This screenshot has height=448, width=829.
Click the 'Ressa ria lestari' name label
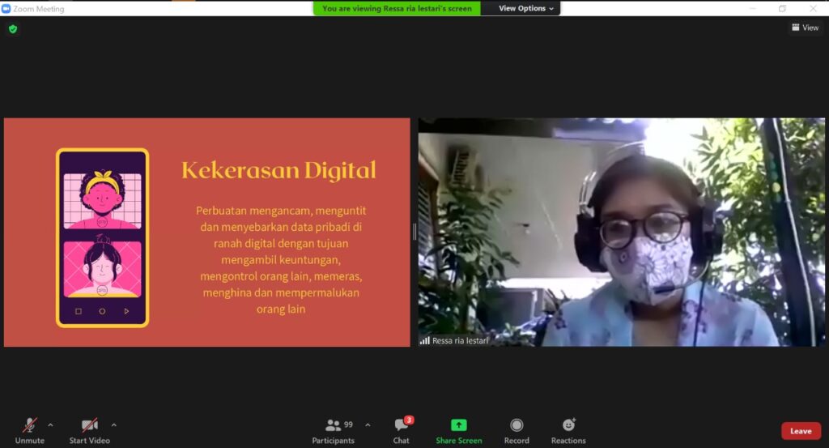(460, 340)
